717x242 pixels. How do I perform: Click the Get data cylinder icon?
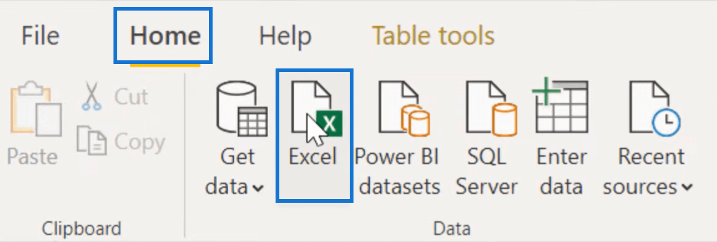(x=241, y=109)
